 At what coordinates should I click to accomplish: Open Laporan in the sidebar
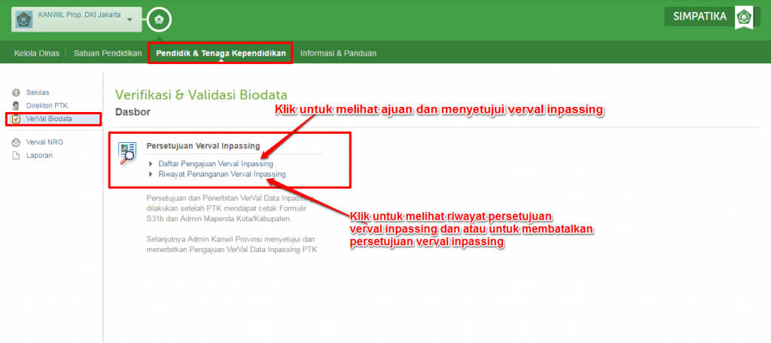tap(39, 156)
